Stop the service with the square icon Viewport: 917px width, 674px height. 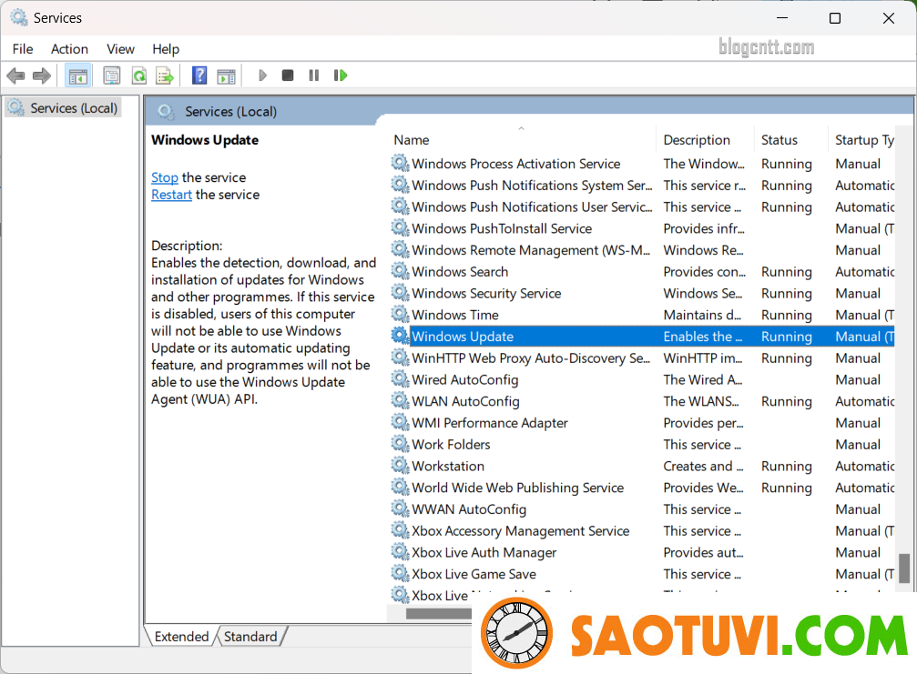288,75
